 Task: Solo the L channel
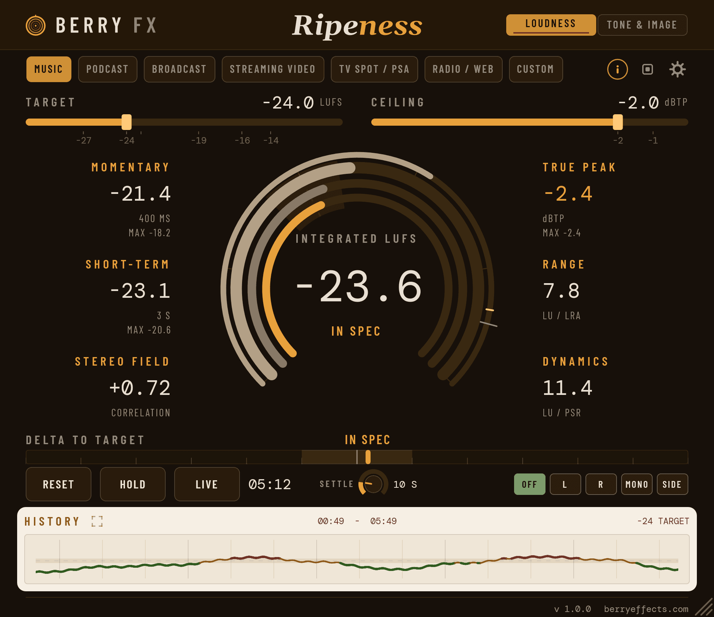click(565, 484)
